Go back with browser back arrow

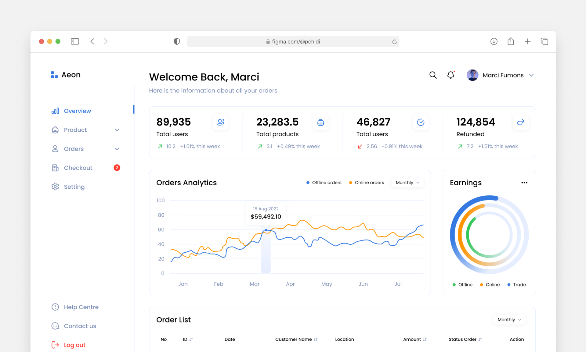92,41
